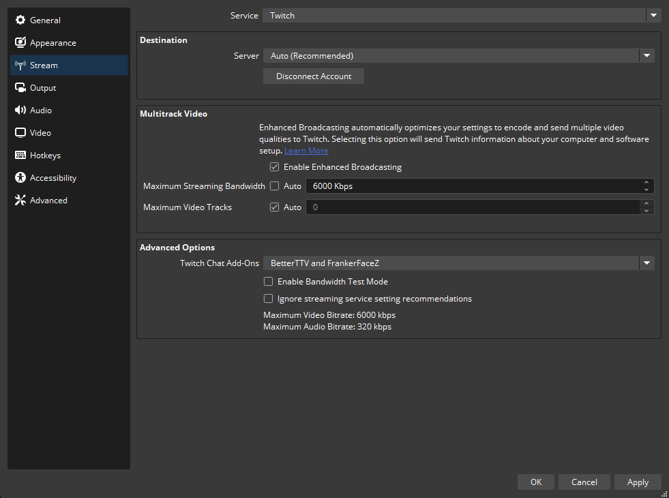
Task: Open the Learn More link
Action: 306,151
